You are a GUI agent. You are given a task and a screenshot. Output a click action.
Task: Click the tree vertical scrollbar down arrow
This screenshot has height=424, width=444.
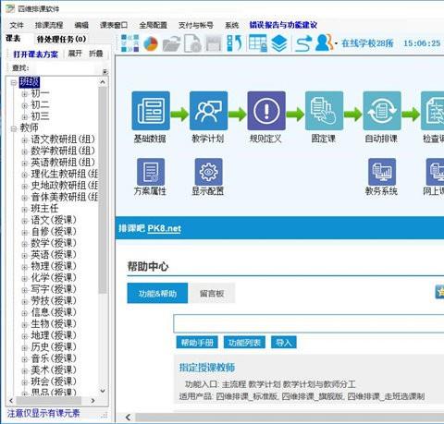coord(103,391)
